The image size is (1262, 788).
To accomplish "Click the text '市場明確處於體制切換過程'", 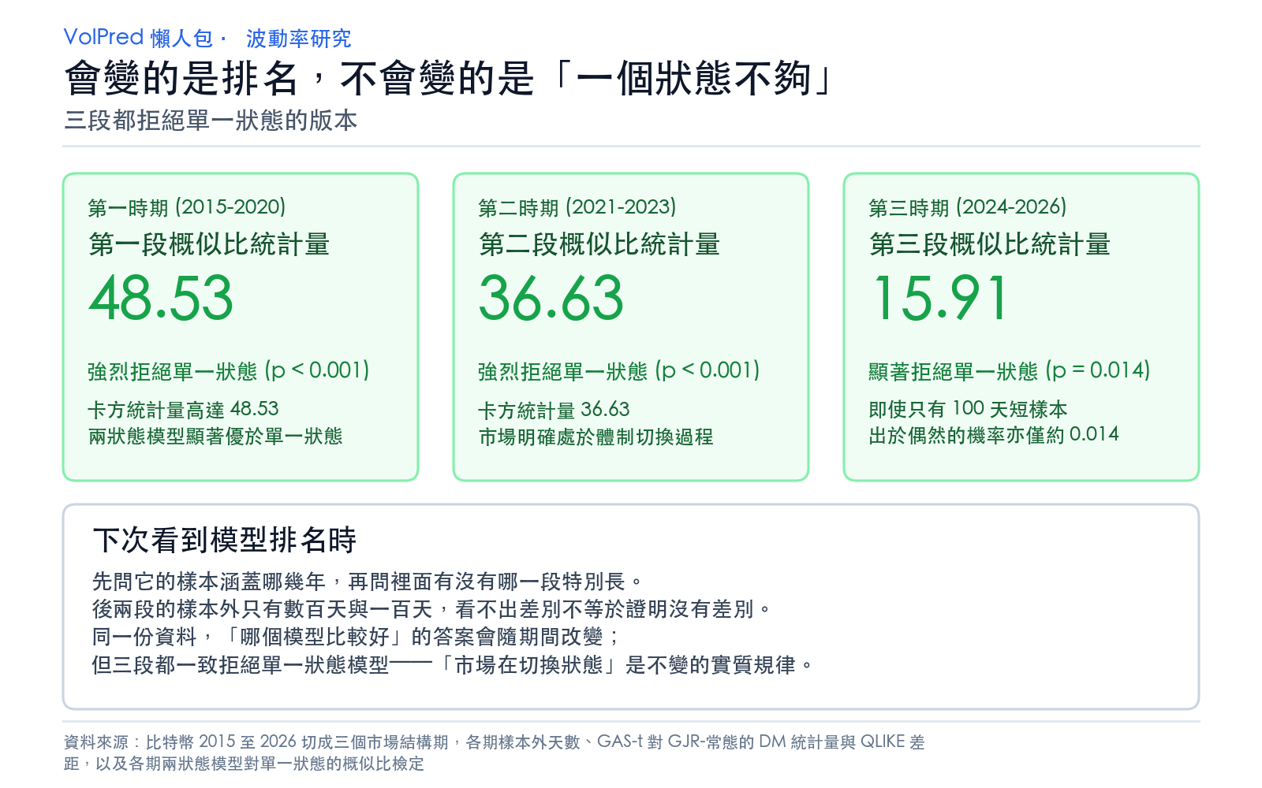I will 596,437.
